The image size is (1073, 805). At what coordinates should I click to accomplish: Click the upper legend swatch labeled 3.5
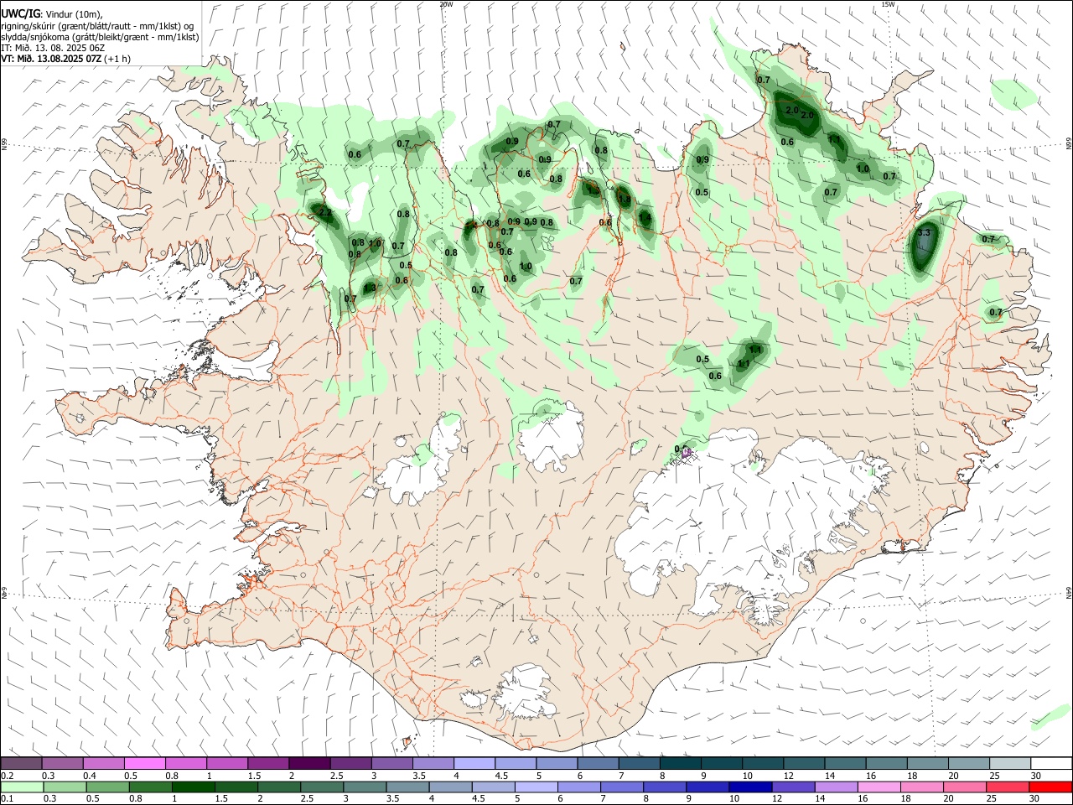point(433,764)
